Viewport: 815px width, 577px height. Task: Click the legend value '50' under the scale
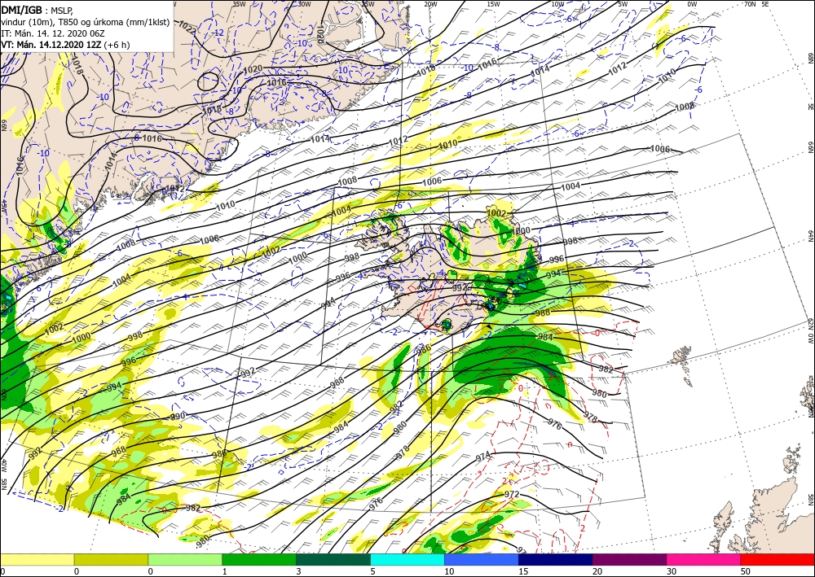pos(746,571)
